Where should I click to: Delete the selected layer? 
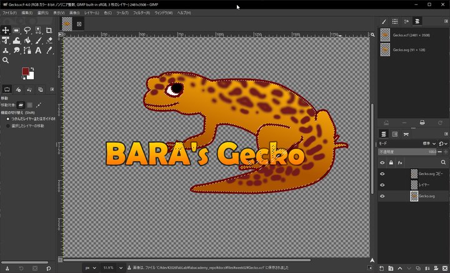tap(444, 269)
